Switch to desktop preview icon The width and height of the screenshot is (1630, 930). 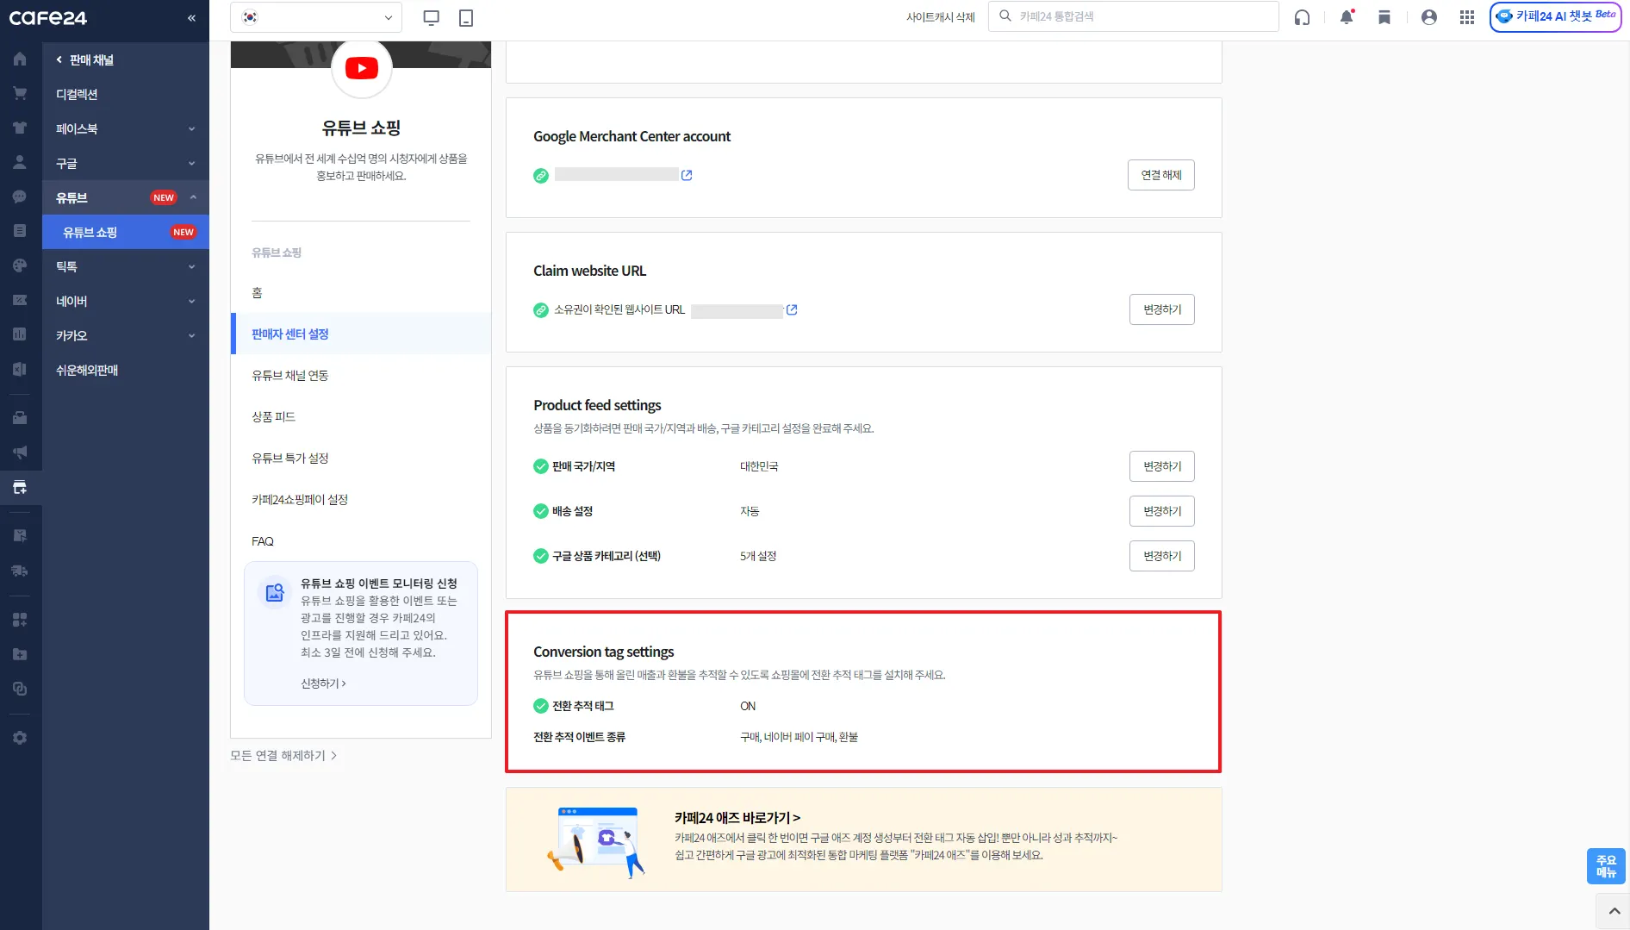[432, 17]
